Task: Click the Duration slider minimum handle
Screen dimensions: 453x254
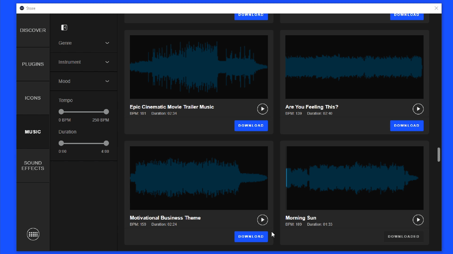Action: (61, 143)
